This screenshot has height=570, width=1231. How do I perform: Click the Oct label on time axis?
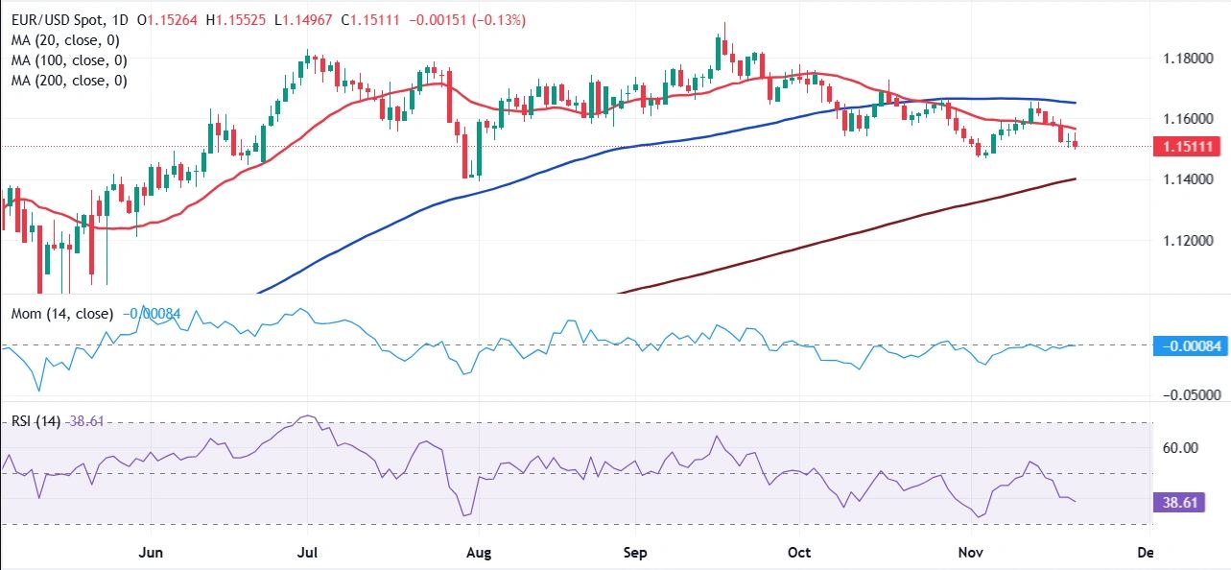798,553
